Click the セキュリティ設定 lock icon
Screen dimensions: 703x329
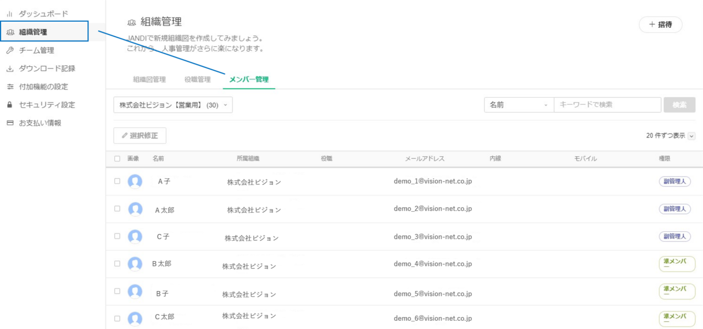click(x=9, y=105)
